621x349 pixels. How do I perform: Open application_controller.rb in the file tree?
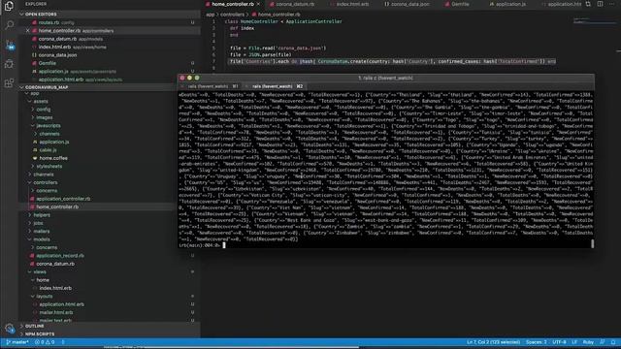coord(63,199)
